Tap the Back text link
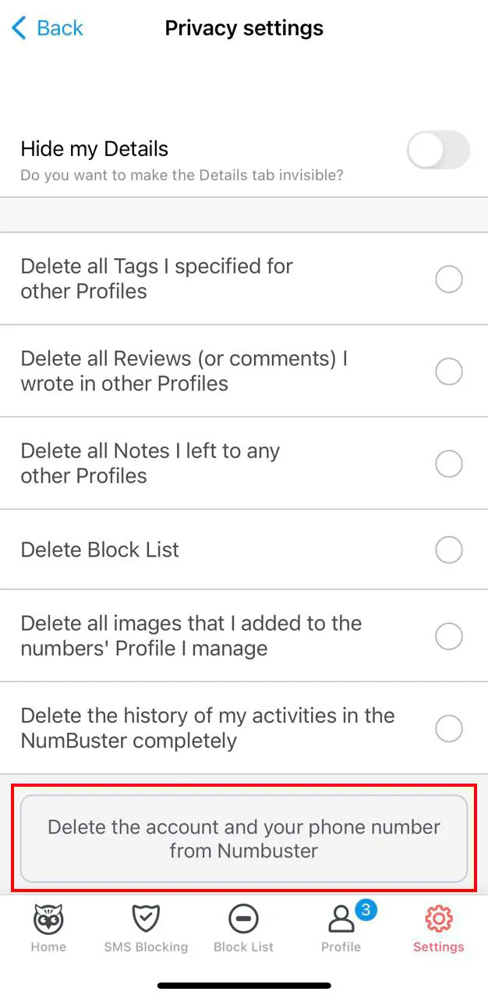The image size is (488, 999). [60, 29]
